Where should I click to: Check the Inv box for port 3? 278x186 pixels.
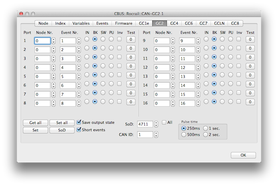pyautogui.click(x=119, y=57)
